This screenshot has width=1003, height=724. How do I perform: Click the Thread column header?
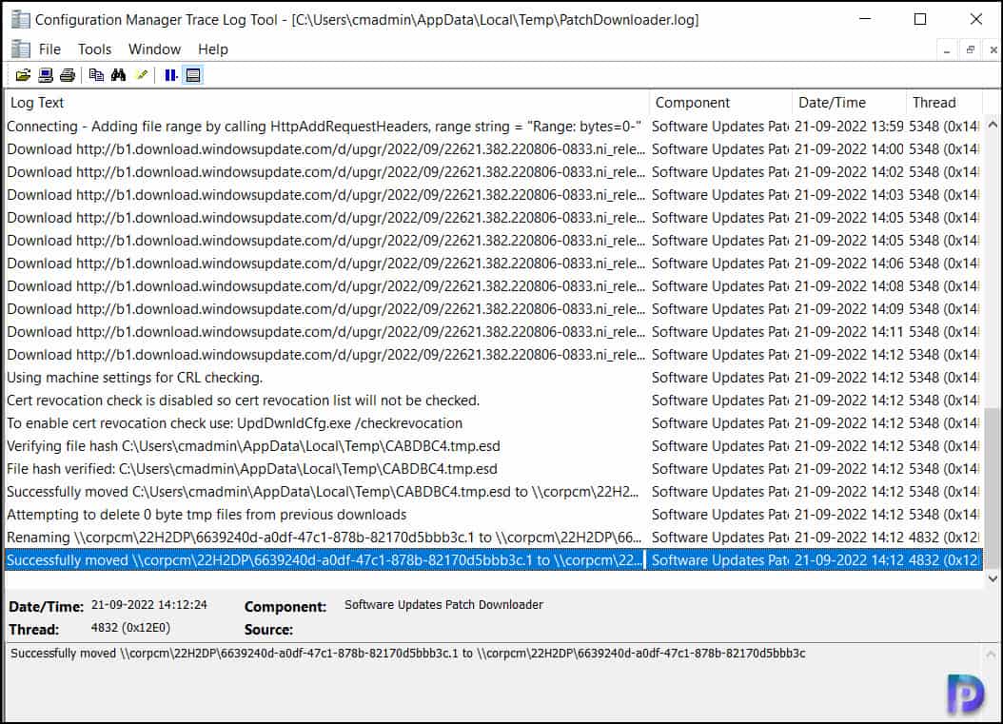pos(944,103)
